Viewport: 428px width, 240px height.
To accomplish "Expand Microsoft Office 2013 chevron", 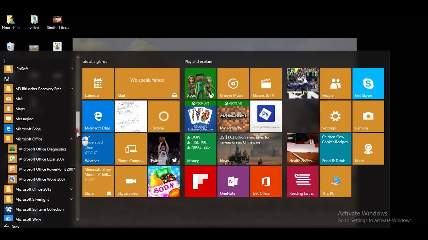I will point(72,189).
